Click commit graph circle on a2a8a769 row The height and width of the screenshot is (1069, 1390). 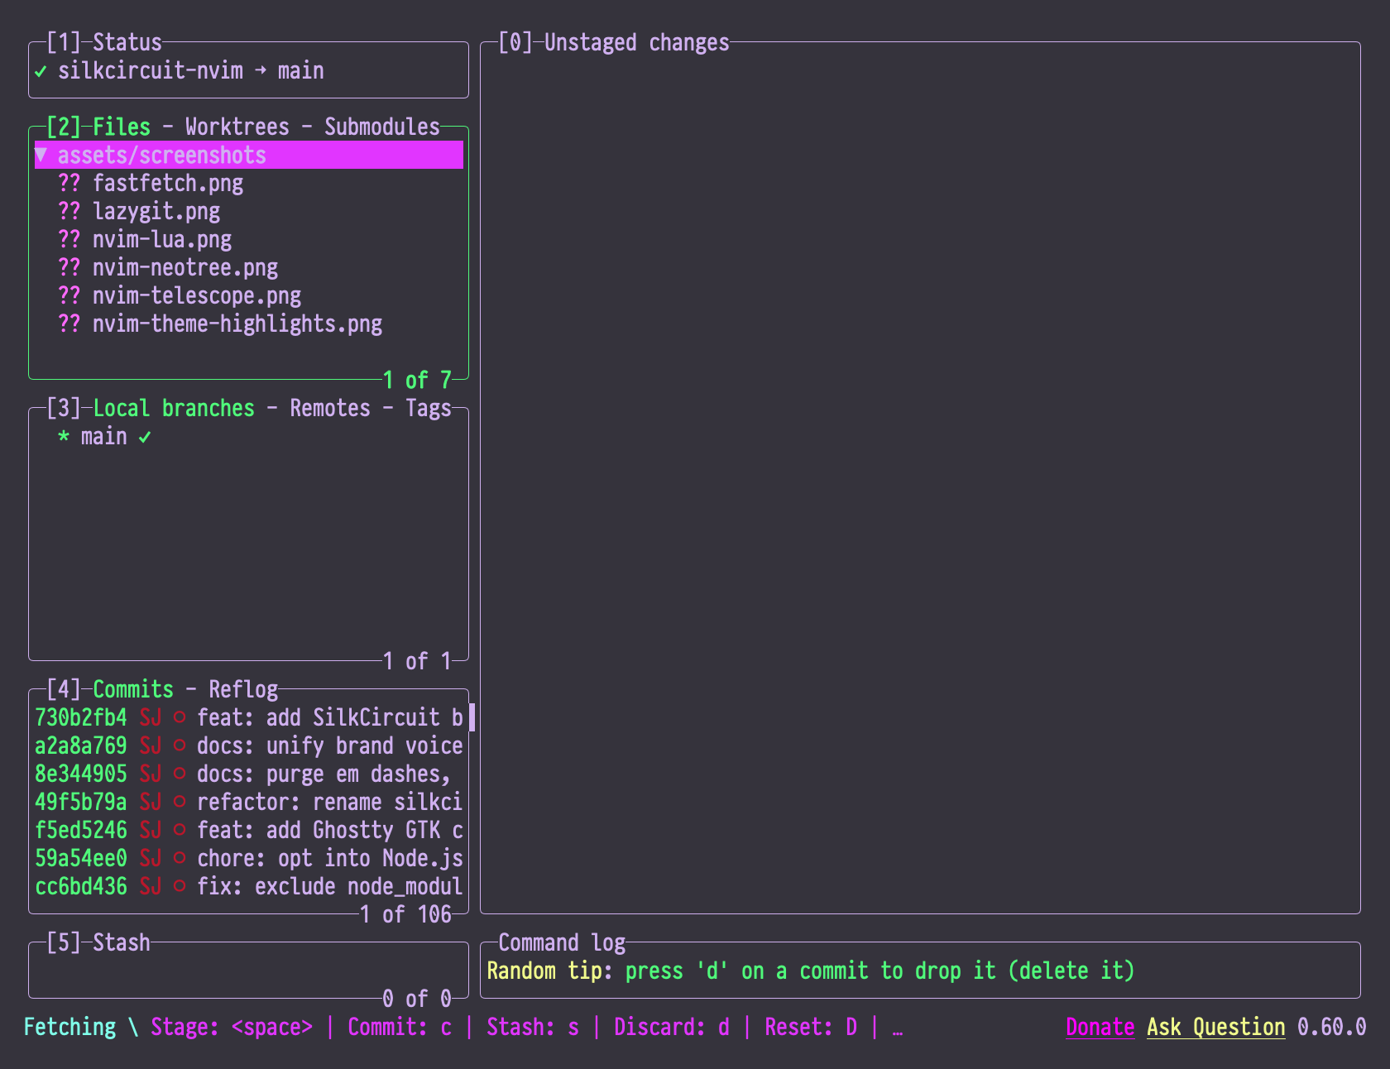[180, 745]
